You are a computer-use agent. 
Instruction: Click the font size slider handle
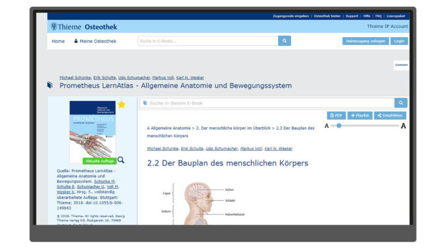[339, 125]
